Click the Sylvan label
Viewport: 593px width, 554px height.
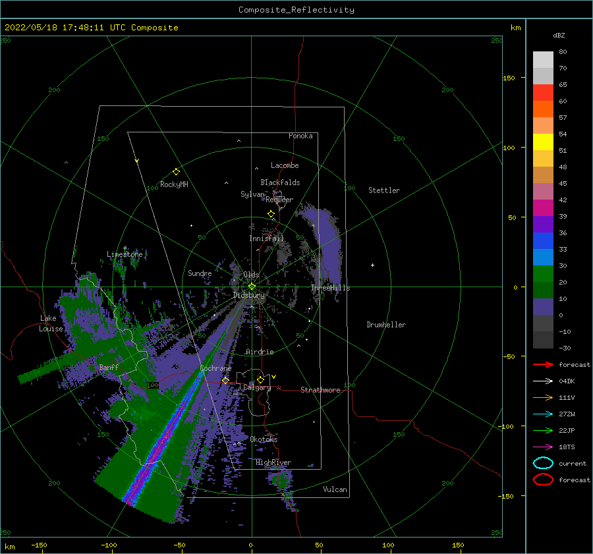[x=252, y=194]
